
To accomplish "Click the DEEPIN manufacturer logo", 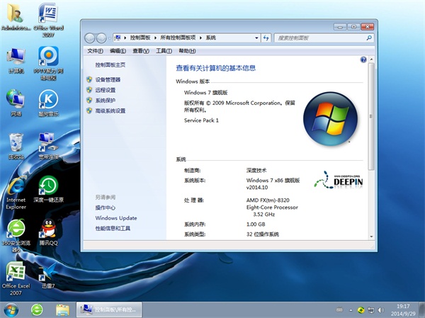I will (339, 180).
